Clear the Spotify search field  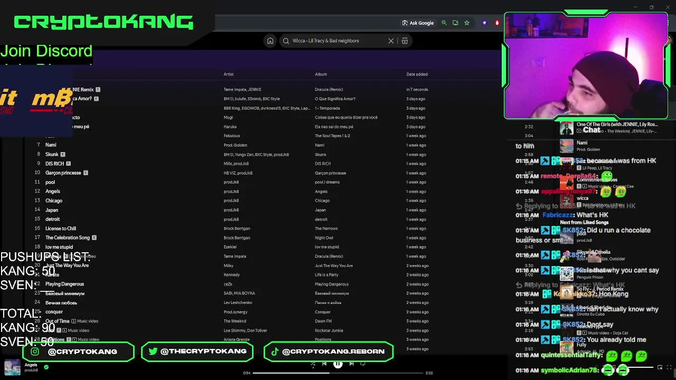[391, 41]
